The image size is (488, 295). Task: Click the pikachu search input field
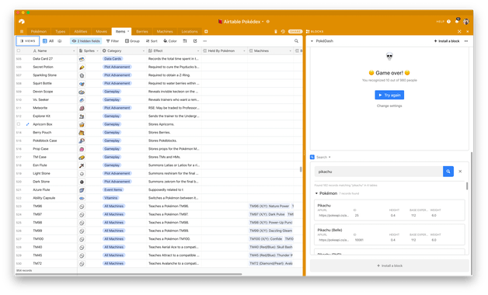(378, 172)
